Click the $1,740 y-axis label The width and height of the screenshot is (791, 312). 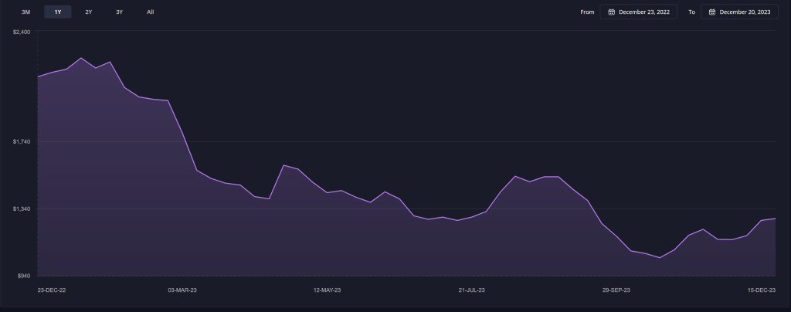(x=22, y=141)
